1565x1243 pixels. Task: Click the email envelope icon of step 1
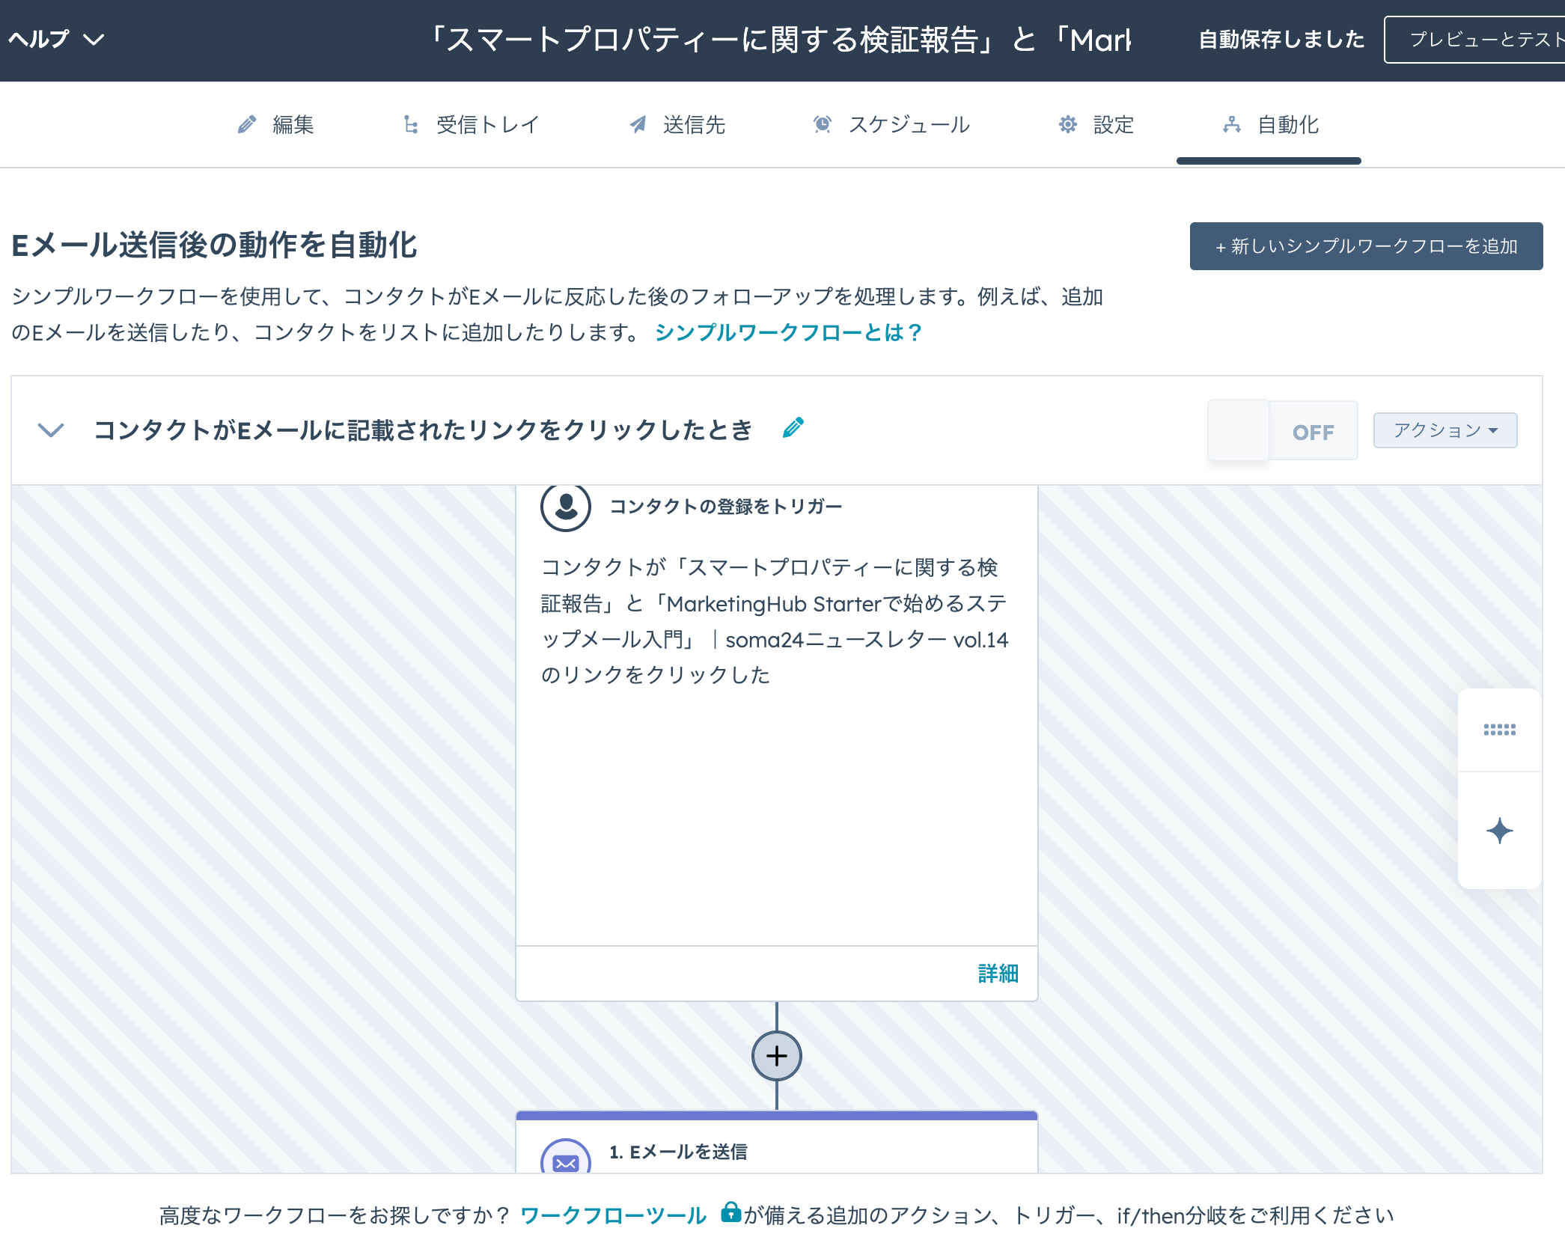[x=566, y=1157]
